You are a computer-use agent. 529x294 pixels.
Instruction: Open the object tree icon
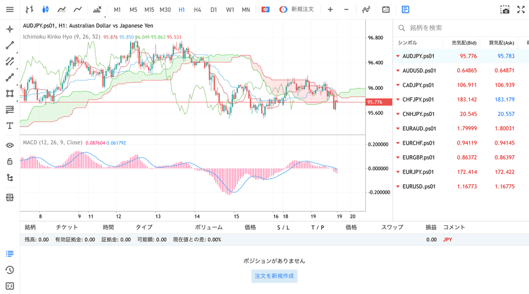[10, 178]
